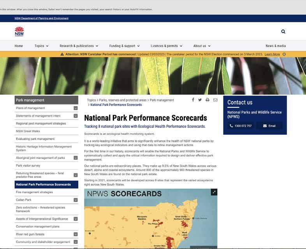Open the About us dropdown menu

[x=202, y=46]
